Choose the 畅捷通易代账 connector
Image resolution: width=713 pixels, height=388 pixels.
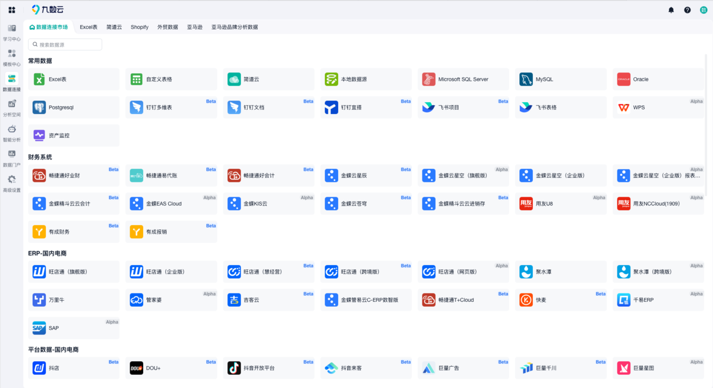coord(171,175)
